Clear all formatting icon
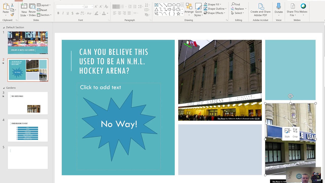The image size is (325, 183). click(x=106, y=7)
